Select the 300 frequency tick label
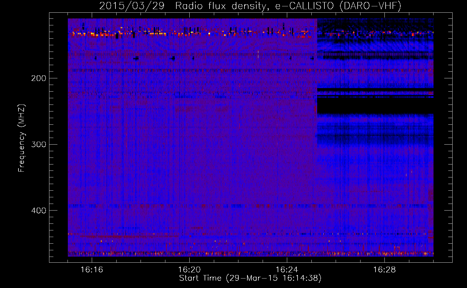 point(39,144)
